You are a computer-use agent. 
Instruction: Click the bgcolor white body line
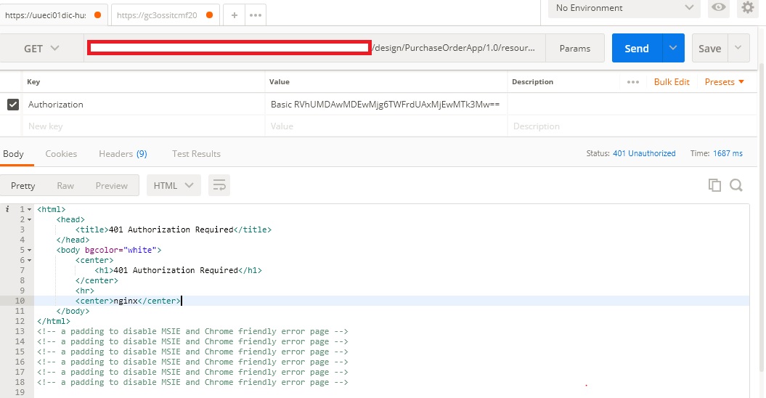(x=108, y=250)
